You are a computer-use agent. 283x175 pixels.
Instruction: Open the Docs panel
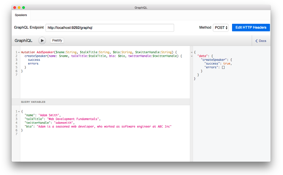[261, 41]
